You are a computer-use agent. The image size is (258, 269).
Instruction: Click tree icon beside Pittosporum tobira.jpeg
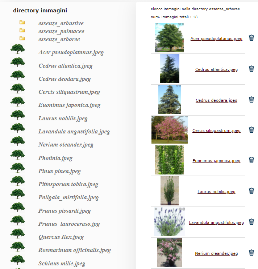pos(17,181)
